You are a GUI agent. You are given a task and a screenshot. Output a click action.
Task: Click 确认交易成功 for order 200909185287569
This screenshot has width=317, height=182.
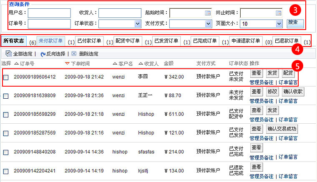coord(282,129)
